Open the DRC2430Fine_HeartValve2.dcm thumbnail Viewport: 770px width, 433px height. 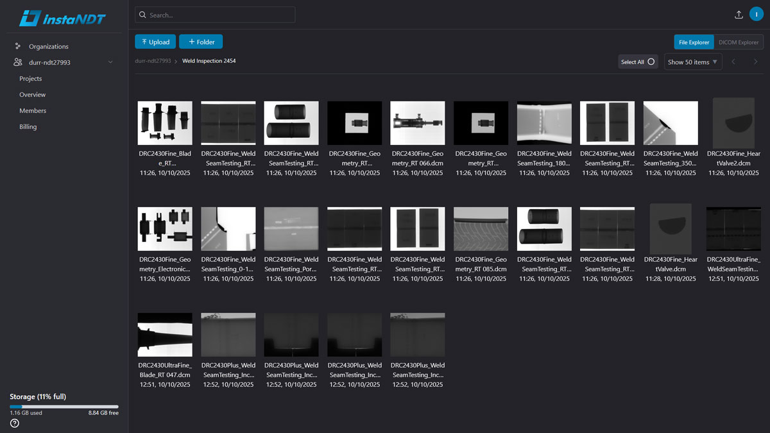(x=733, y=123)
